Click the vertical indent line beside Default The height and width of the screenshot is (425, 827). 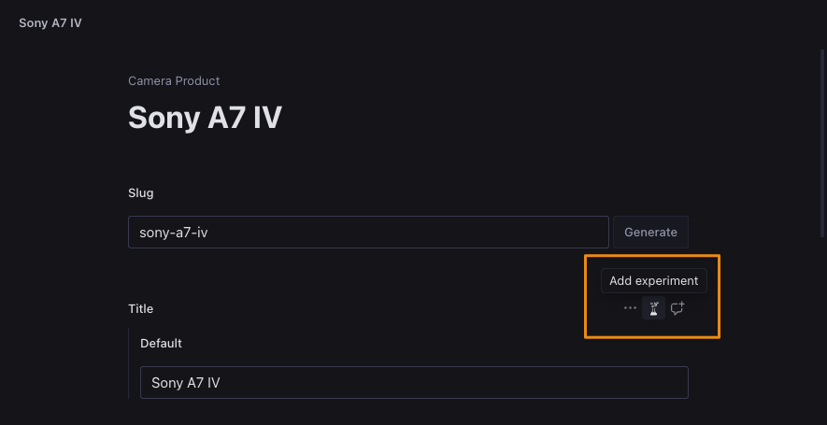pyautogui.click(x=129, y=363)
